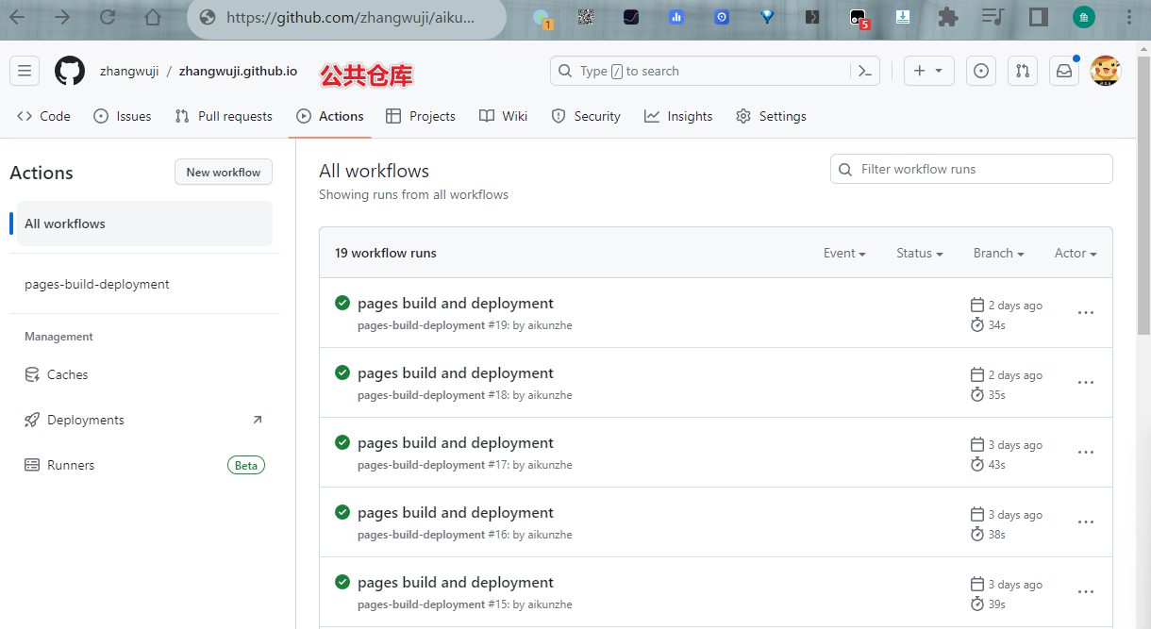Expand the Status filter dropdown

coord(920,253)
